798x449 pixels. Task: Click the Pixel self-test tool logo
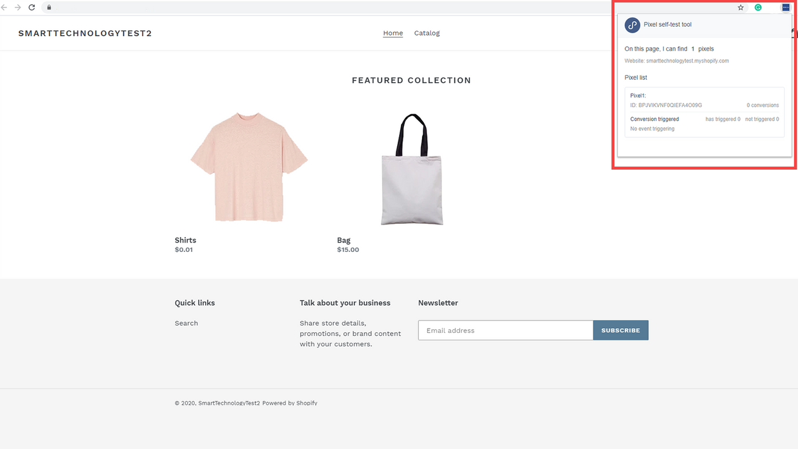pyautogui.click(x=633, y=25)
